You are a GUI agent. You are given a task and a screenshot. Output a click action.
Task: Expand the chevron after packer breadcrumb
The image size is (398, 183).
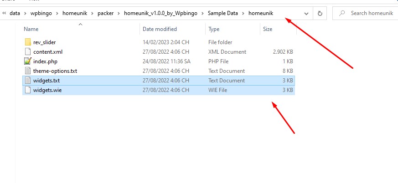(119, 14)
